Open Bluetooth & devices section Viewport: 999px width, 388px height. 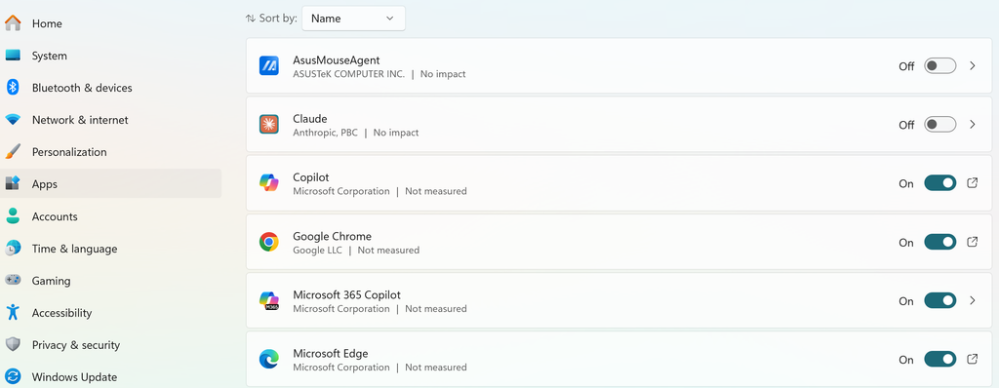tap(111, 88)
